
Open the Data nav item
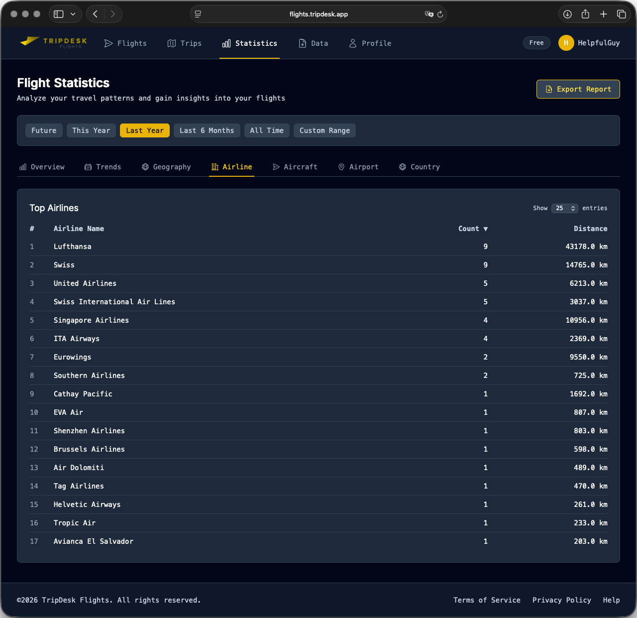click(x=314, y=43)
